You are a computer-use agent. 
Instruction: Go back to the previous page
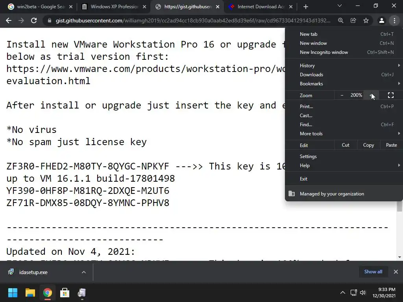coord(9,20)
